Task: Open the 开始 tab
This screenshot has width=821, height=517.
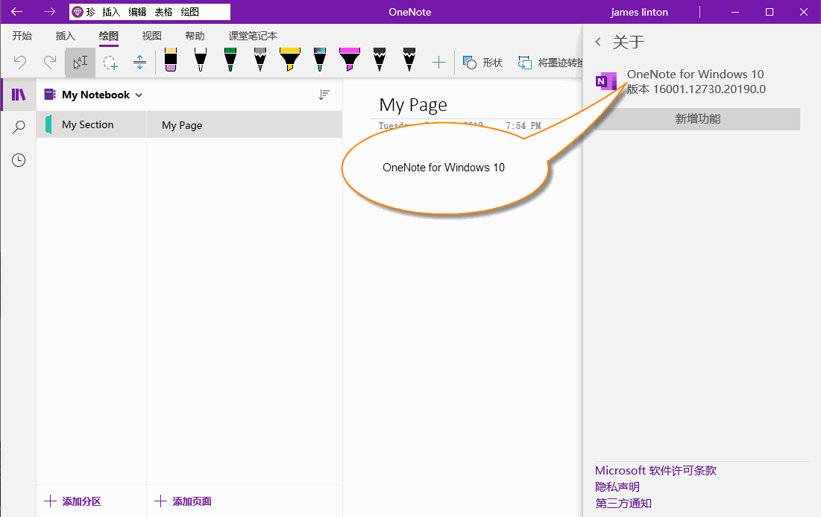Action: pos(22,36)
